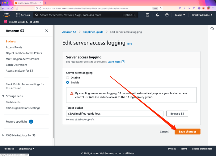Open Buckets in the sidebar

(x=11, y=41)
